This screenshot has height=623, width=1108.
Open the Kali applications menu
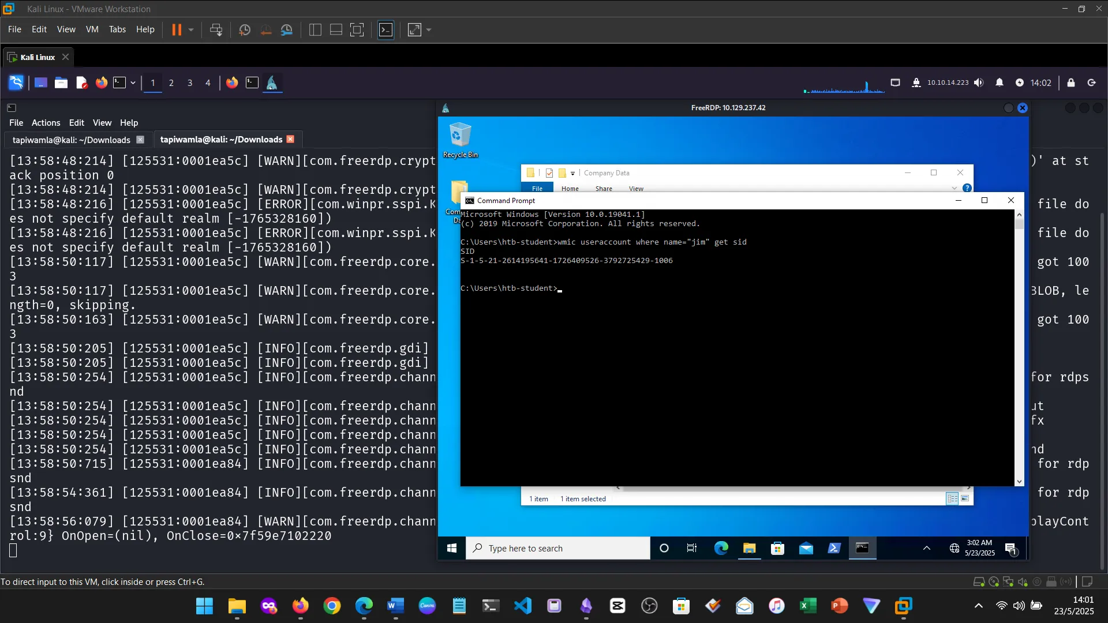point(16,83)
